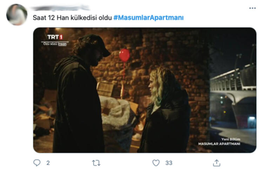Click the red balloon in the photo

[x=124, y=55]
